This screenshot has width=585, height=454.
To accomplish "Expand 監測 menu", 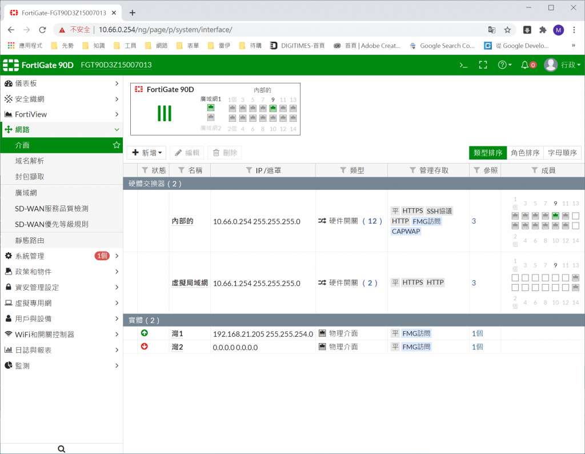I will pyautogui.click(x=61, y=365).
